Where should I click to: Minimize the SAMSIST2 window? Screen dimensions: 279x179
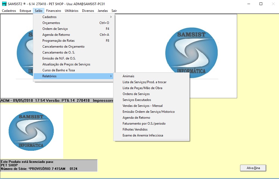coord(249,4)
